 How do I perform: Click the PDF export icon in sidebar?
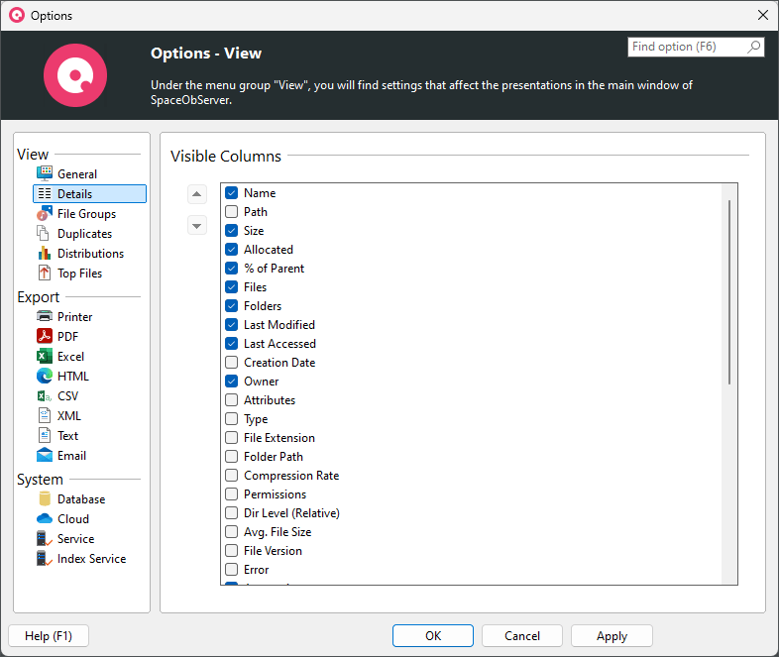tap(44, 337)
